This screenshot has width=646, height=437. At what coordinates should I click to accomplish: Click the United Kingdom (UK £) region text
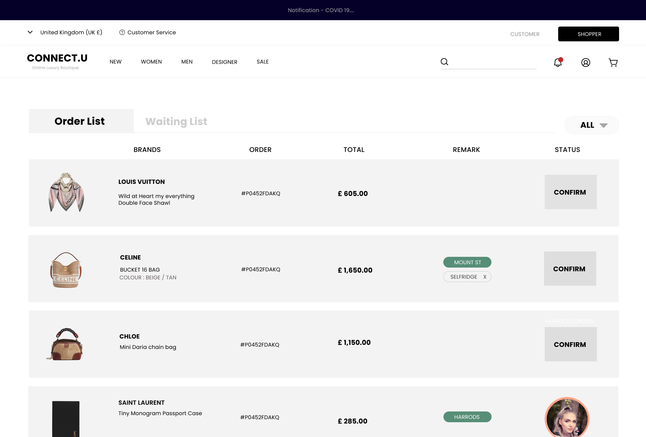tap(71, 32)
